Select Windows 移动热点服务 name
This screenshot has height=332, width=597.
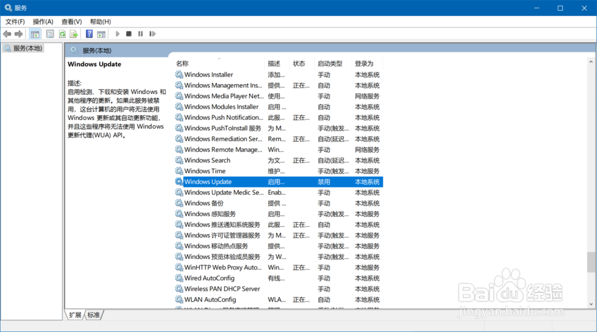point(216,246)
